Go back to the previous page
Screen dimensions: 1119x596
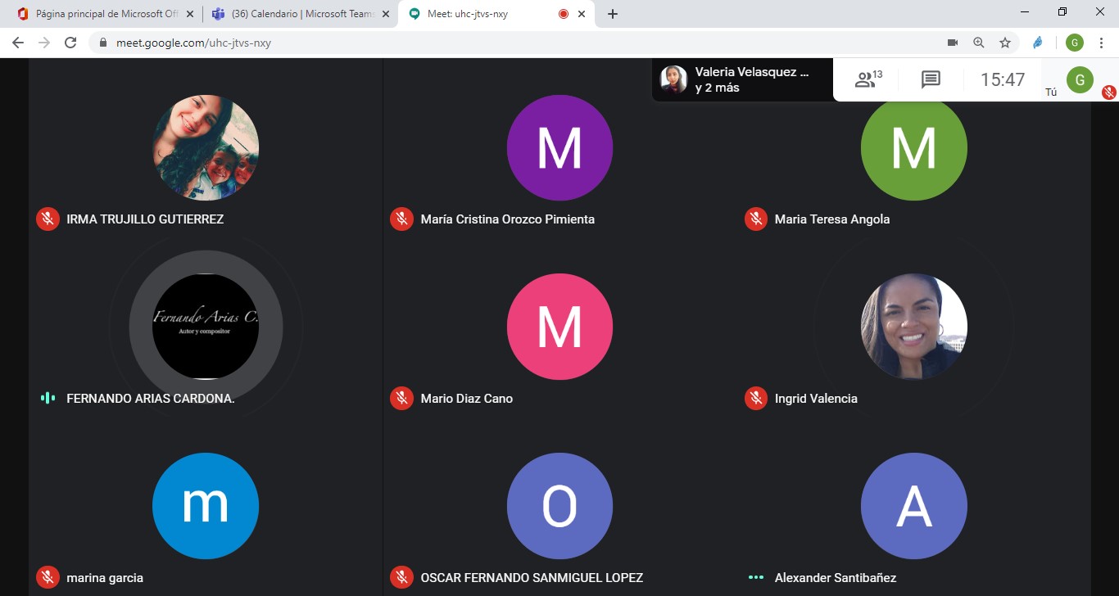pos(18,43)
